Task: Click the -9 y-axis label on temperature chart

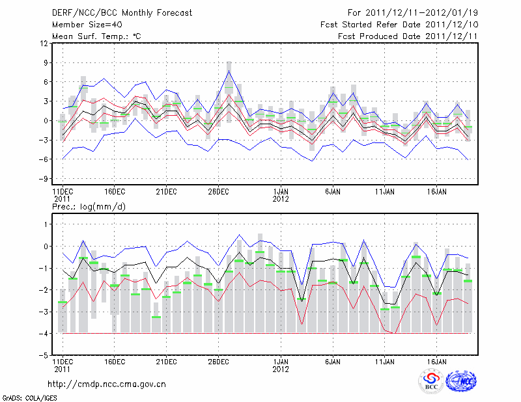Action: pyautogui.click(x=44, y=179)
